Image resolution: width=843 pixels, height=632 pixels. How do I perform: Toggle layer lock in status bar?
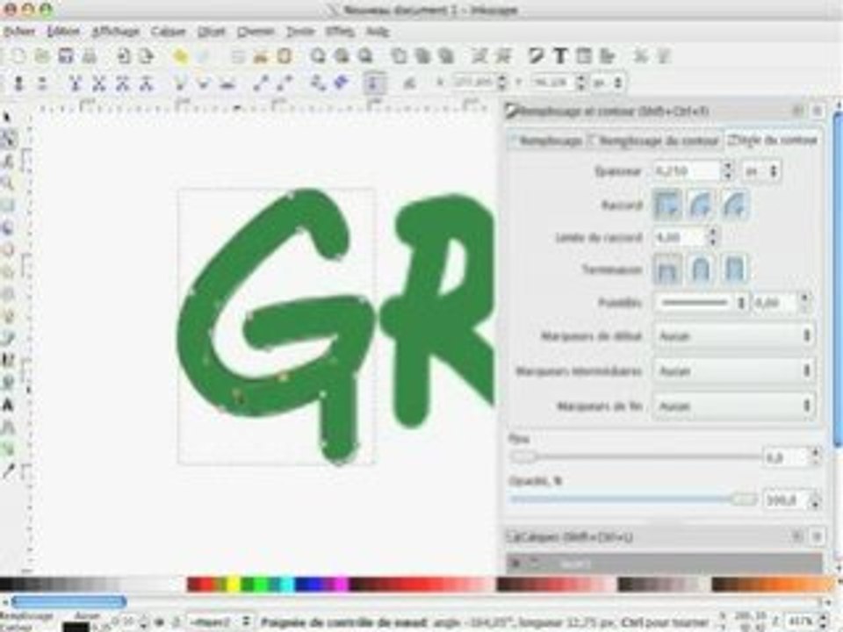(177, 622)
